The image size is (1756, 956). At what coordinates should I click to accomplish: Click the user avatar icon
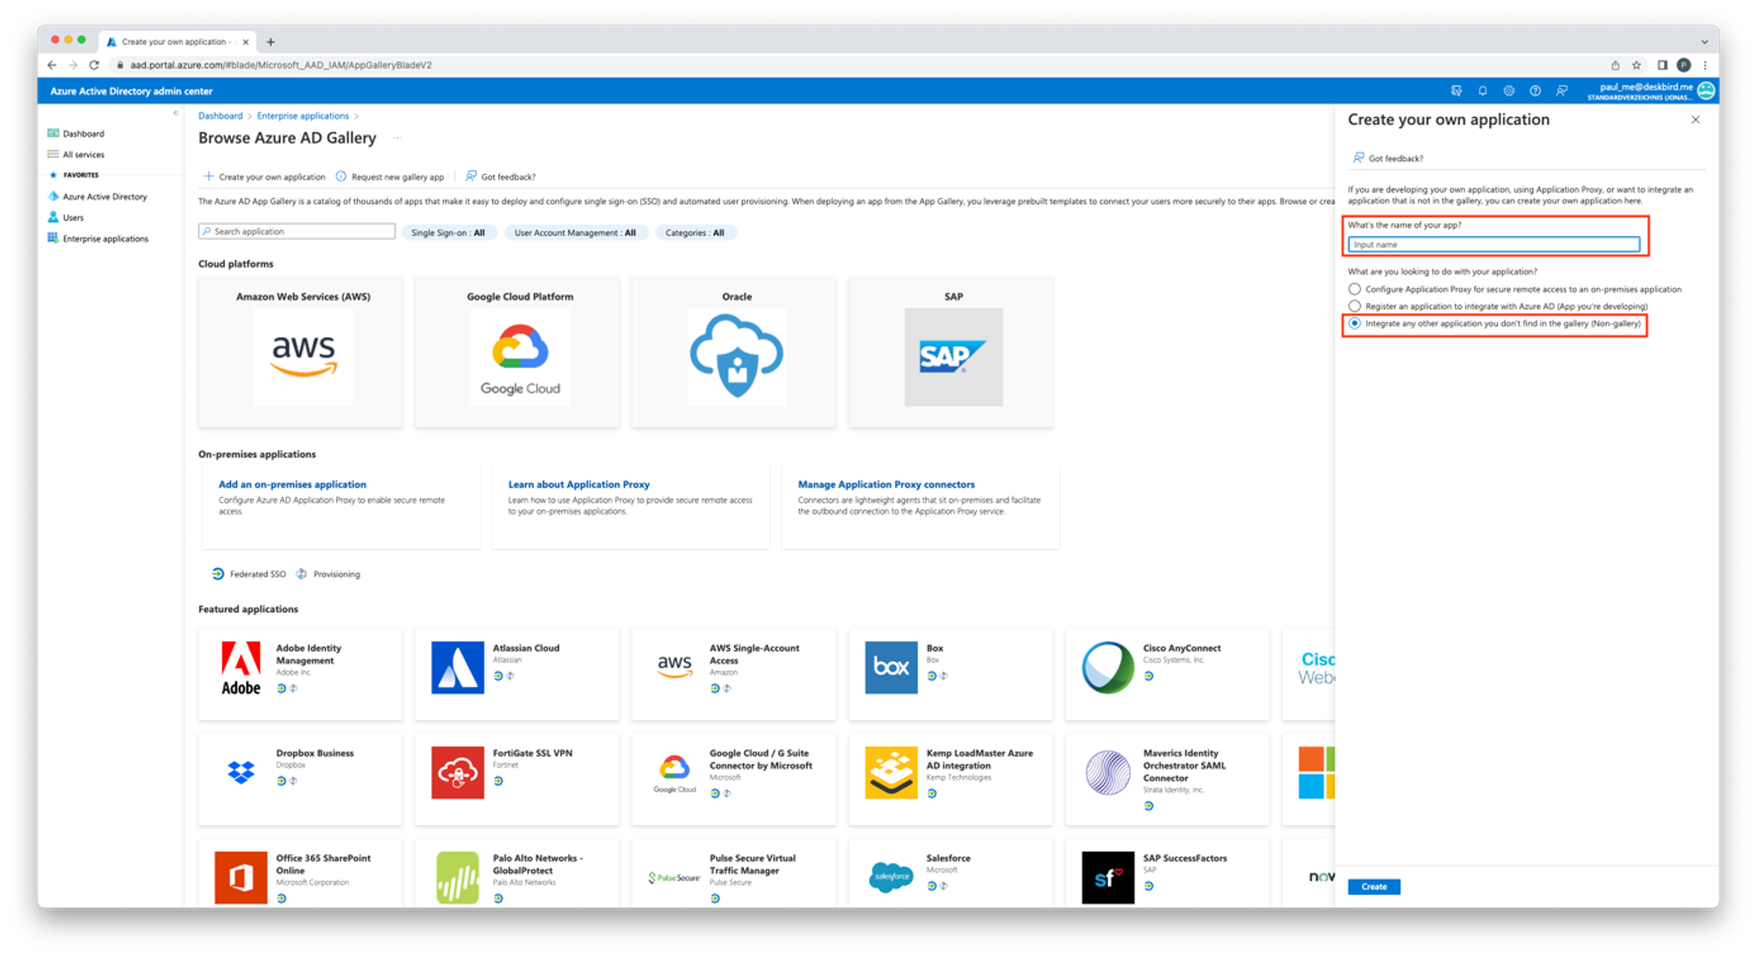(x=1706, y=90)
